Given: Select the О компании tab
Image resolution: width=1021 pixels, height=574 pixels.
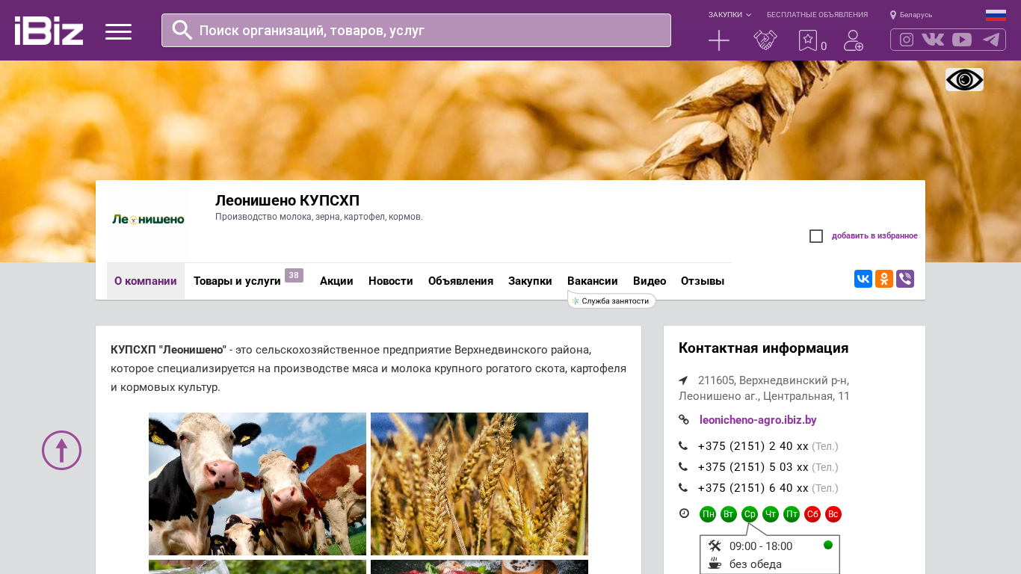Looking at the screenshot, I should [146, 281].
